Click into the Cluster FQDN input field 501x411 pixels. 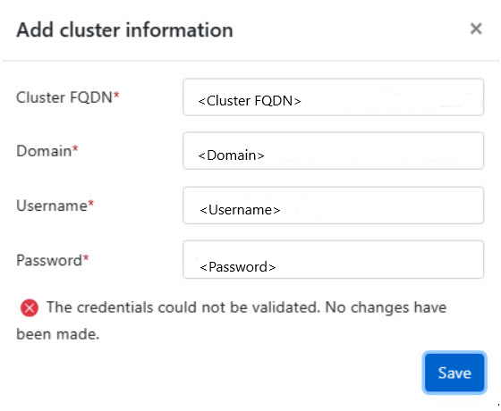pos(333,97)
